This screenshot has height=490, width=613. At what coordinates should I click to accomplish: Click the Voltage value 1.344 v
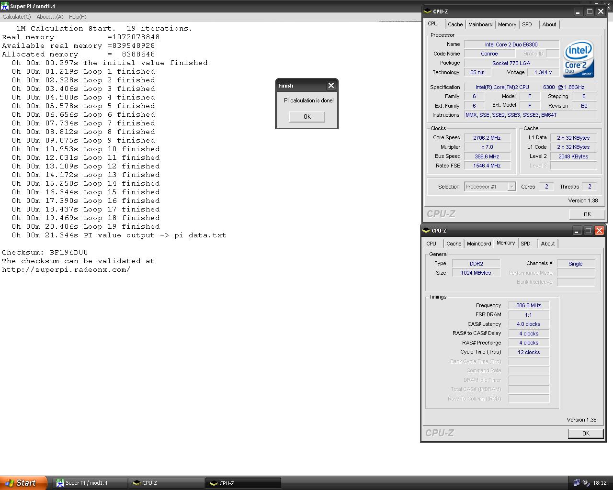(543, 73)
